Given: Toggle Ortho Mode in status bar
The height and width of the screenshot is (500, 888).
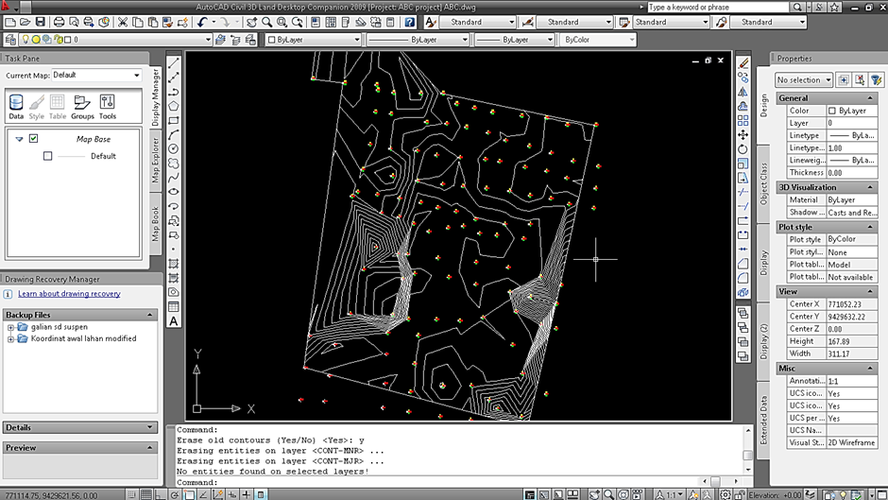Looking at the screenshot, I should (161, 495).
